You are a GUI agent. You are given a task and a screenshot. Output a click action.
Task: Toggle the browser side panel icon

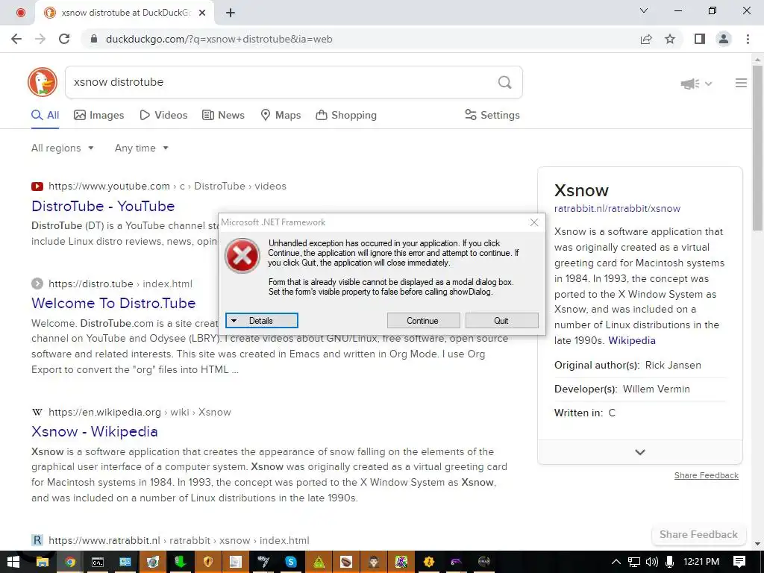(700, 39)
